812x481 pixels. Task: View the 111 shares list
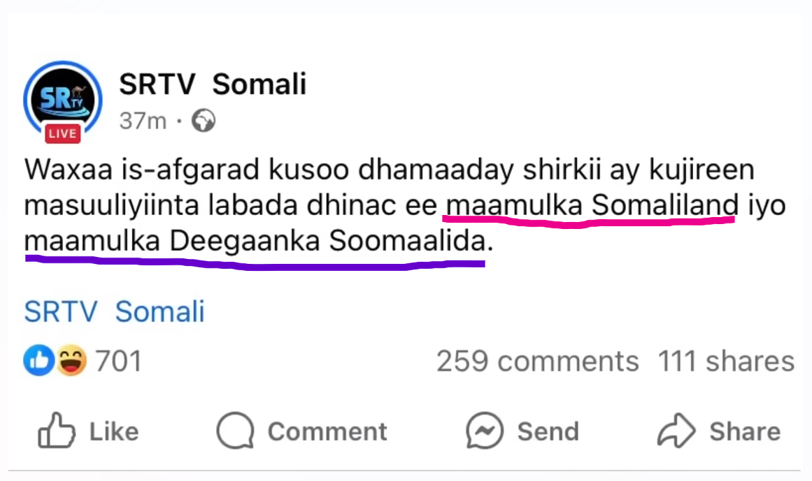click(x=725, y=362)
